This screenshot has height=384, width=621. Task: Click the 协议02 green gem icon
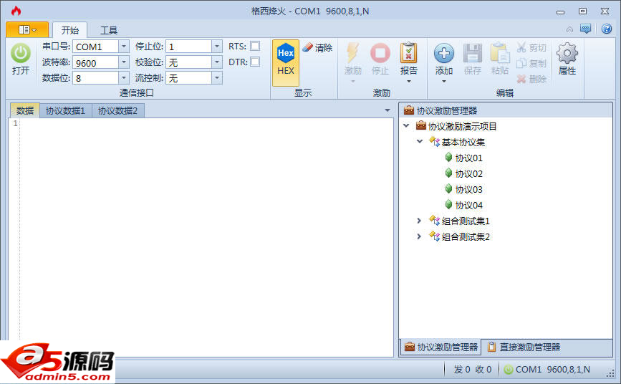coord(448,173)
